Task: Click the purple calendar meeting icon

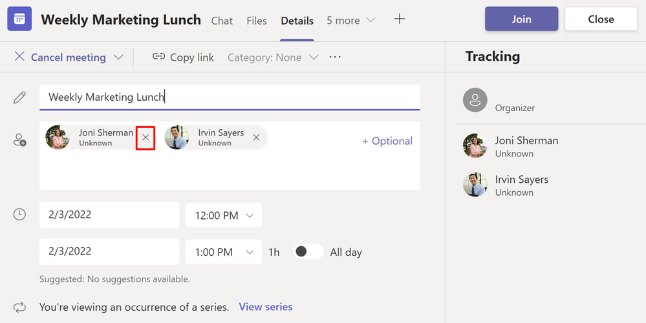Action: tap(19, 19)
